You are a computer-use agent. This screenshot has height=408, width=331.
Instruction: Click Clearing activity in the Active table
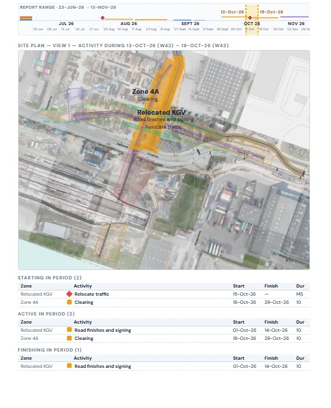point(84,338)
